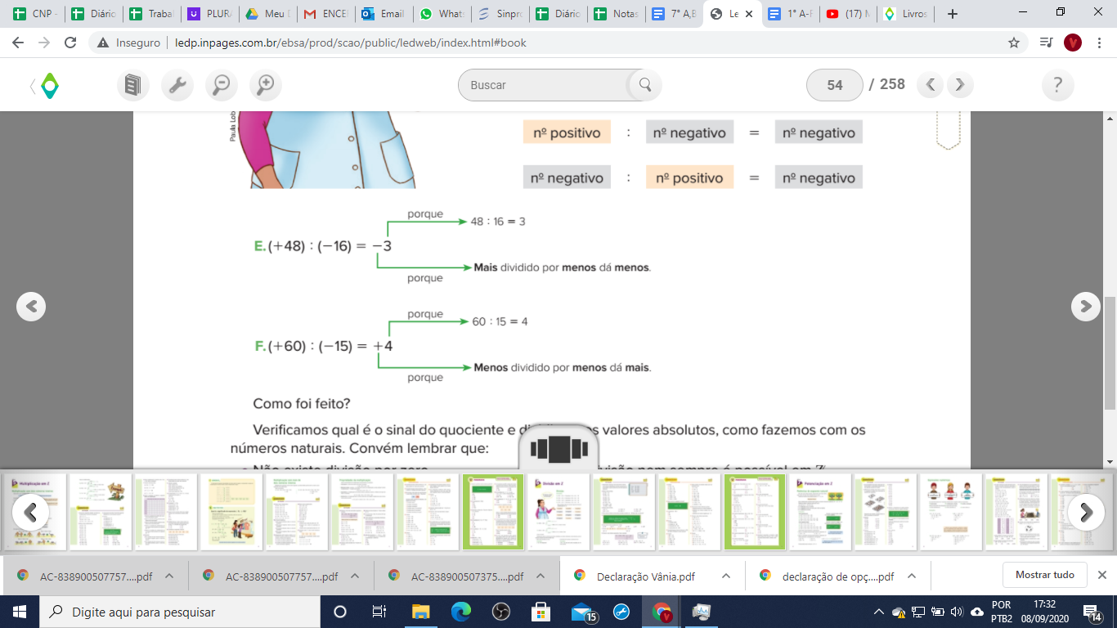1117x628 pixels.
Task: Close the current Le tab
Action: click(x=749, y=14)
